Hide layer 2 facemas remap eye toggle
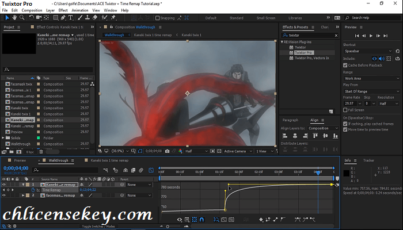This screenshot has width=403, height=230. tap(3, 195)
